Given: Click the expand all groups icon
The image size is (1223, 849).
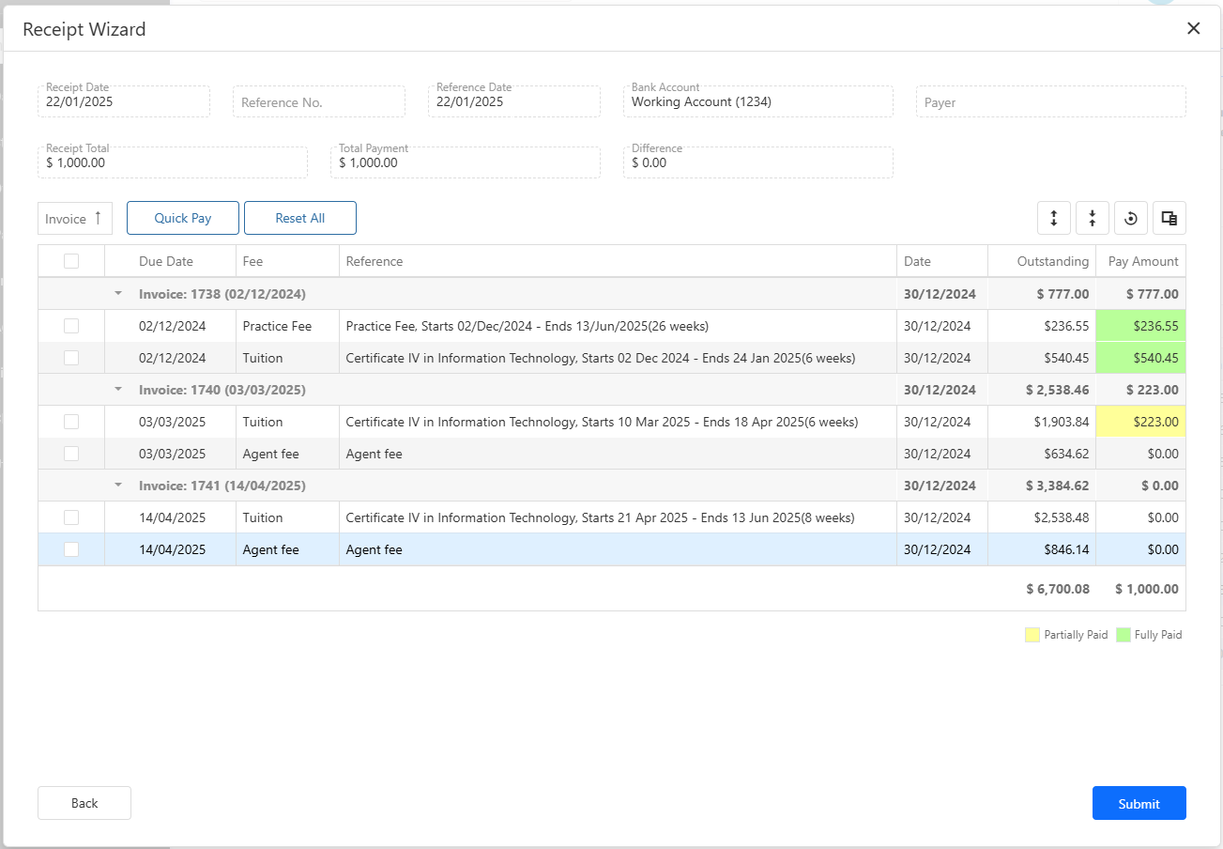Looking at the screenshot, I should tap(1054, 218).
